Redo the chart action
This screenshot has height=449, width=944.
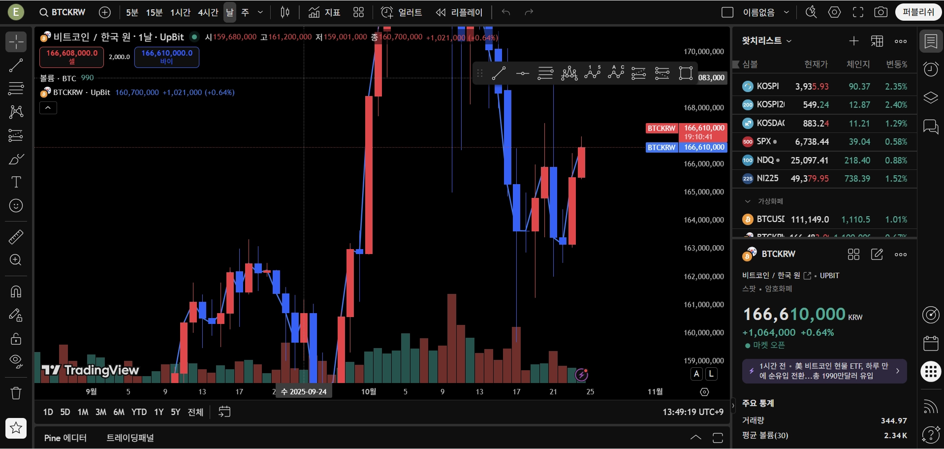529,12
